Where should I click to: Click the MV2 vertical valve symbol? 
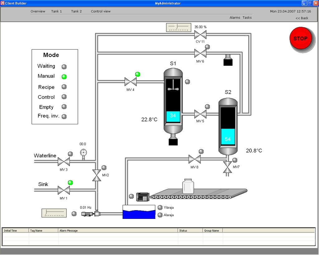(97, 175)
